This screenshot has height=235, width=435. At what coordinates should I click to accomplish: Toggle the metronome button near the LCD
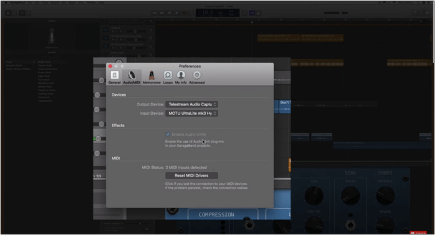click(258, 13)
